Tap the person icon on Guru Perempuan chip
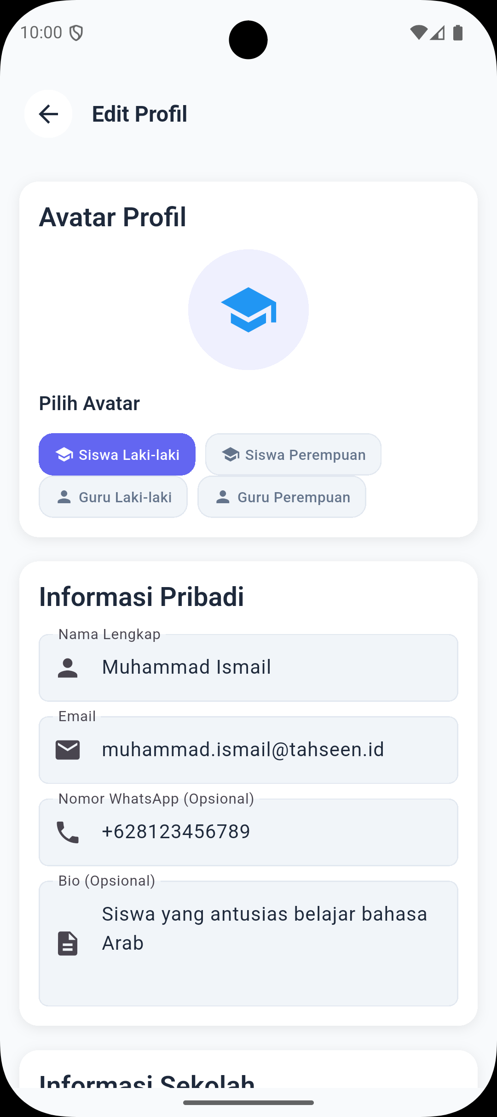This screenshot has width=497, height=1117. pyautogui.click(x=223, y=497)
